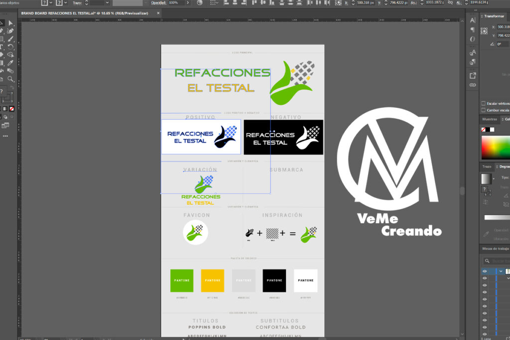Click horizontal align left icon

(227, 2)
